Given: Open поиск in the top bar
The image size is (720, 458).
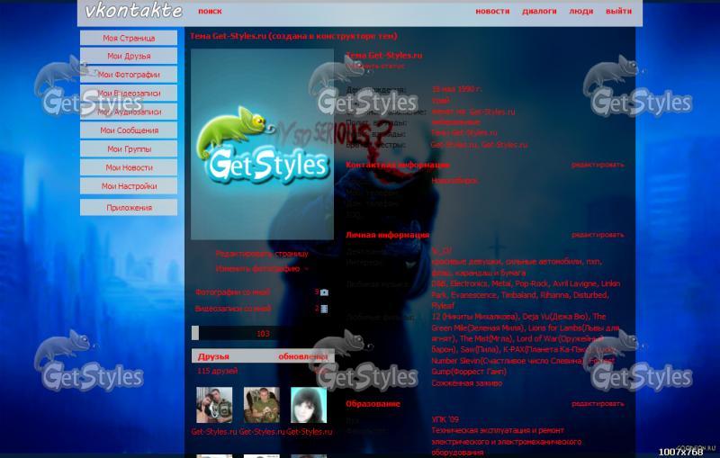Looking at the screenshot, I should click(210, 11).
